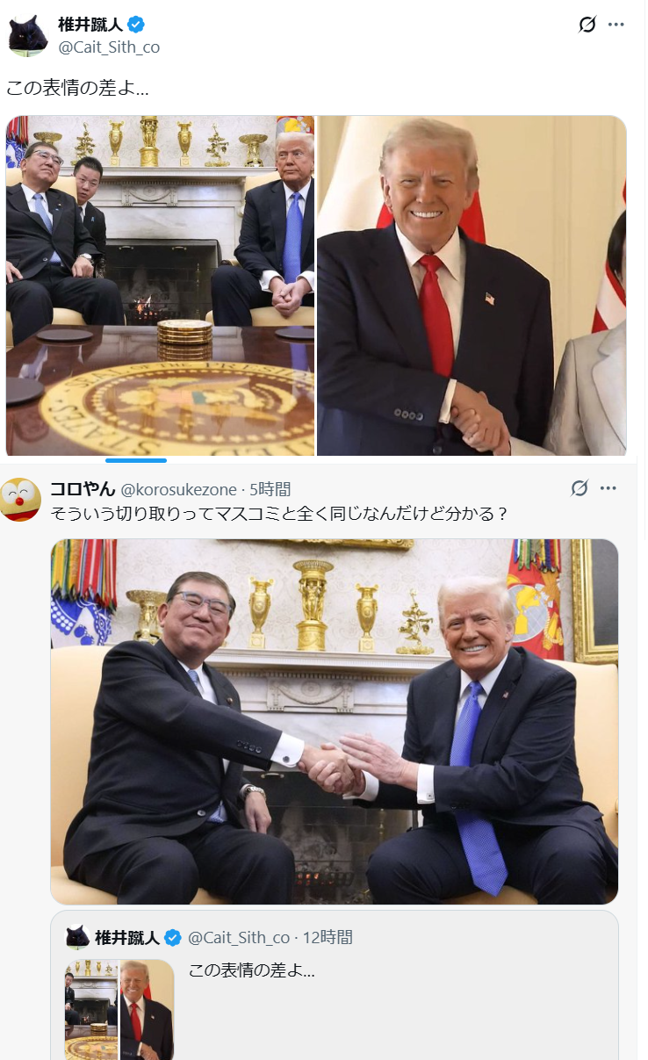Open the large handshake photo in the reply
The width and height of the screenshot is (648, 1060).
334,722
